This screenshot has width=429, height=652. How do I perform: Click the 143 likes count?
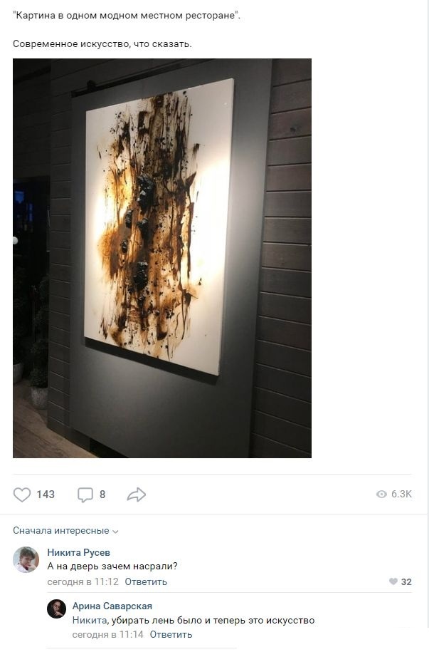coord(46,495)
